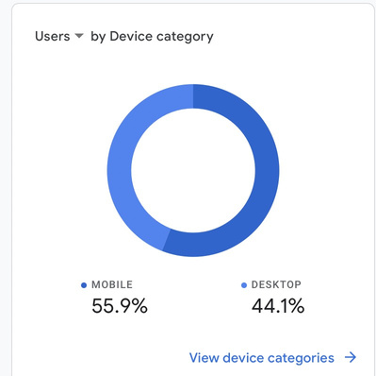This screenshot has width=376, height=376.
Task: Click the 55.9% mobile percentage value
Action: pyautogui.click(x=120, y=306)
